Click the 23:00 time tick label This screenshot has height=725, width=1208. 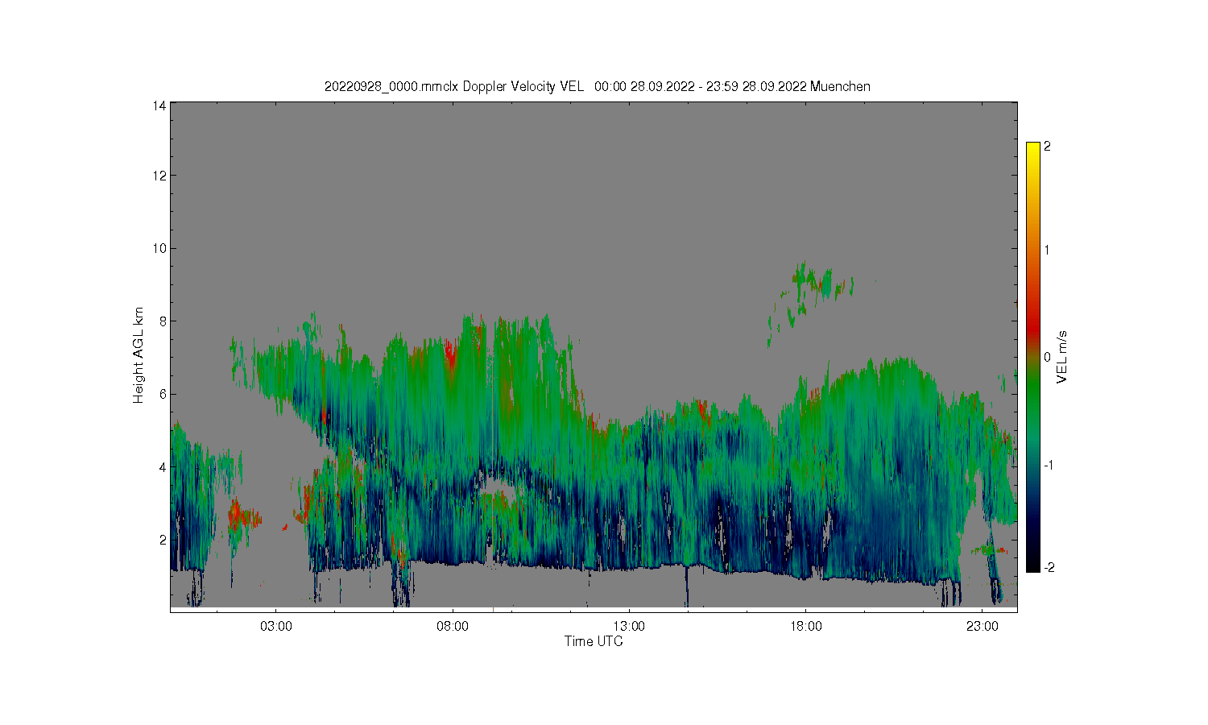pyautogui.click(x=982, y=626)
